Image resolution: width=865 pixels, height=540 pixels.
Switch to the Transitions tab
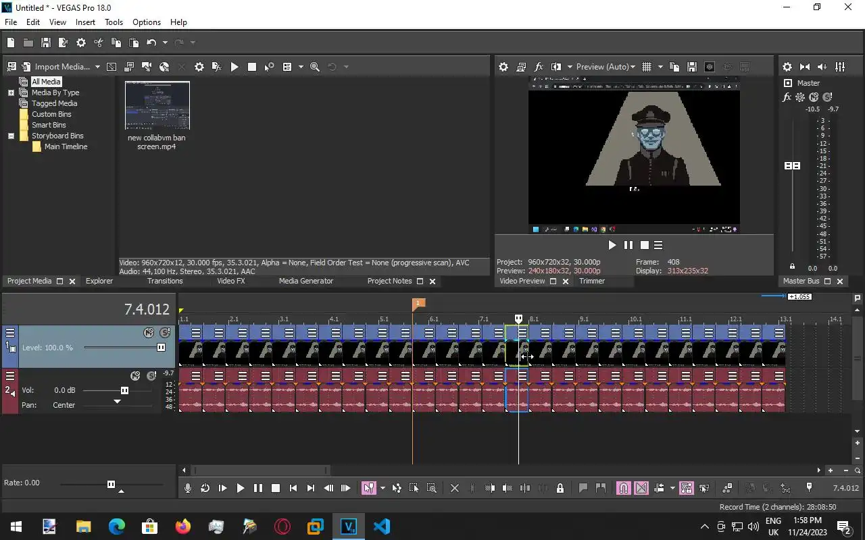click(165, 281)
